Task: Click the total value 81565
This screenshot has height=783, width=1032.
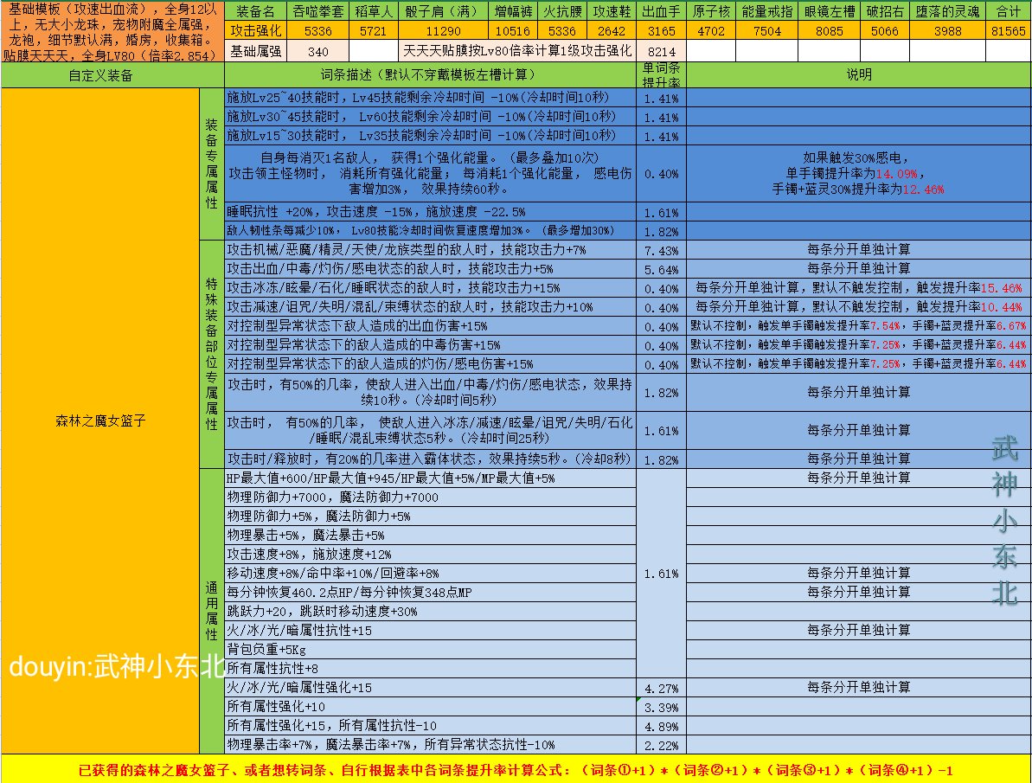Action: 1009,31
